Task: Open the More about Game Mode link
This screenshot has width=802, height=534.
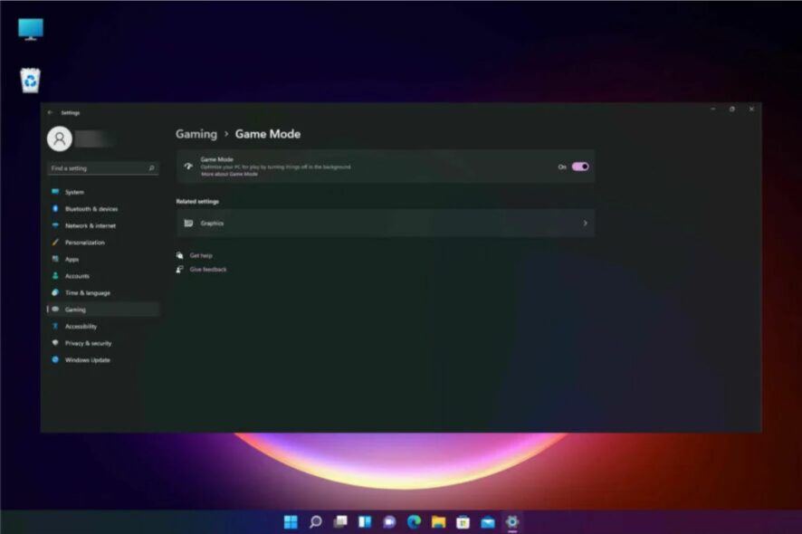Action: (229, 175)
